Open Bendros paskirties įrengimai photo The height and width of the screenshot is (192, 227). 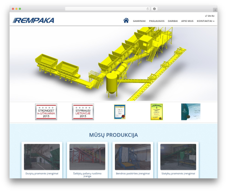point(133,157)
